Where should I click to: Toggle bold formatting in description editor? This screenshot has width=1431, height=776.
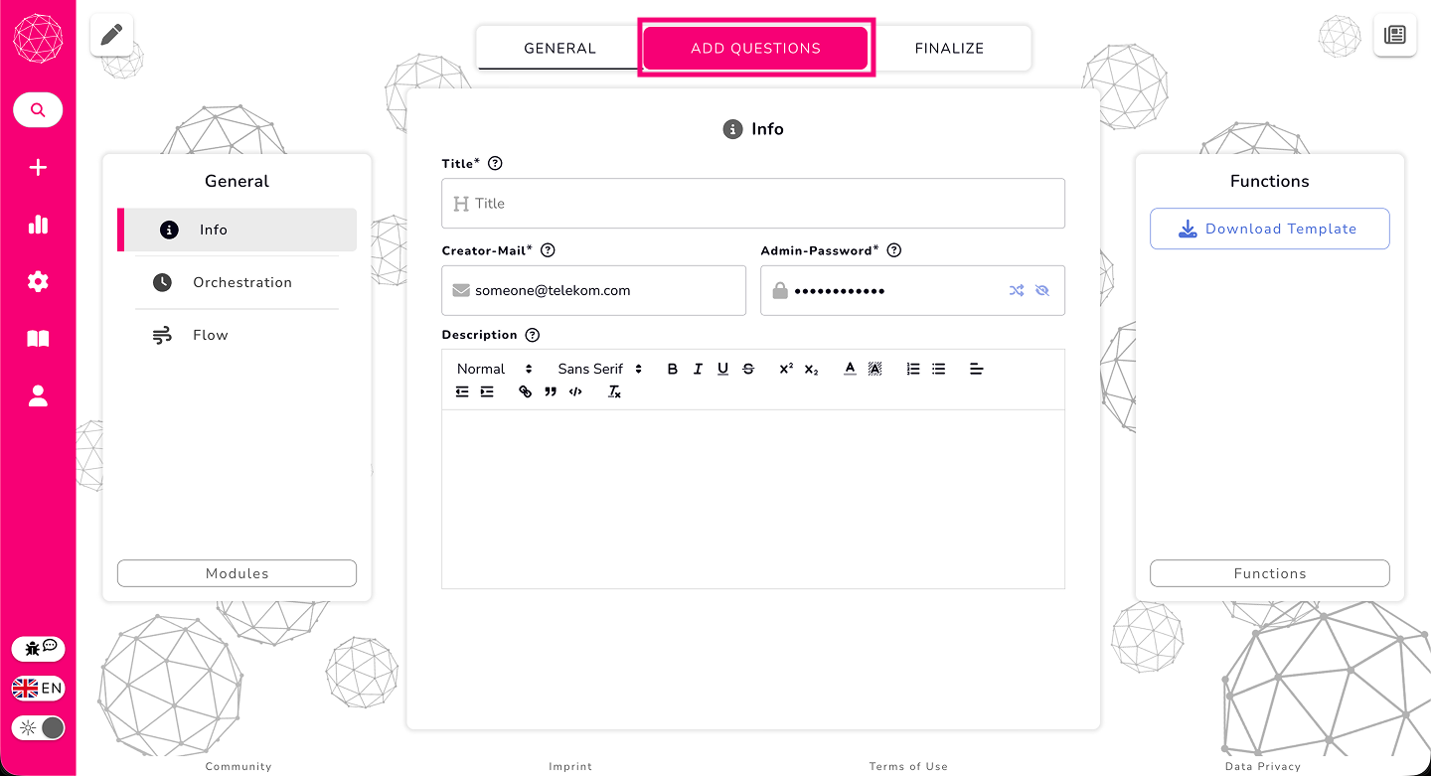pyautogui.click(x=672, y=369)
